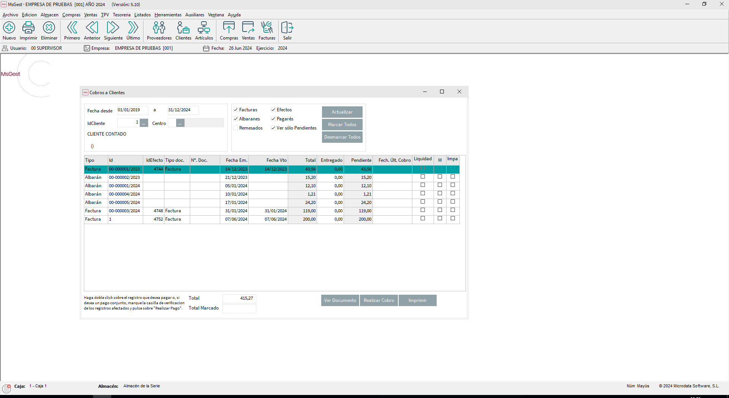Viewport: 729px width, 398px height.
Task: Uncheck Ver sólo Pendientes
Action: [273, 128]
